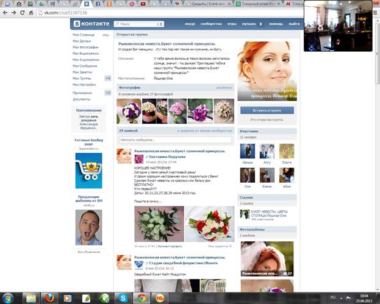
Task: Launch Firefox from the taskbar
Action: pos(49,298)
